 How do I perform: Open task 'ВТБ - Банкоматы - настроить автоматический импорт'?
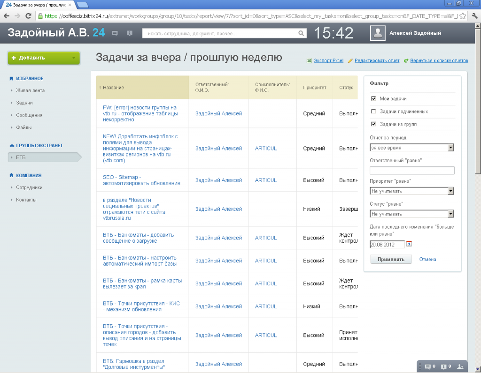(140, 261)
